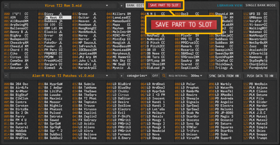Expand the categories dropdown

[x=137, y=76]
